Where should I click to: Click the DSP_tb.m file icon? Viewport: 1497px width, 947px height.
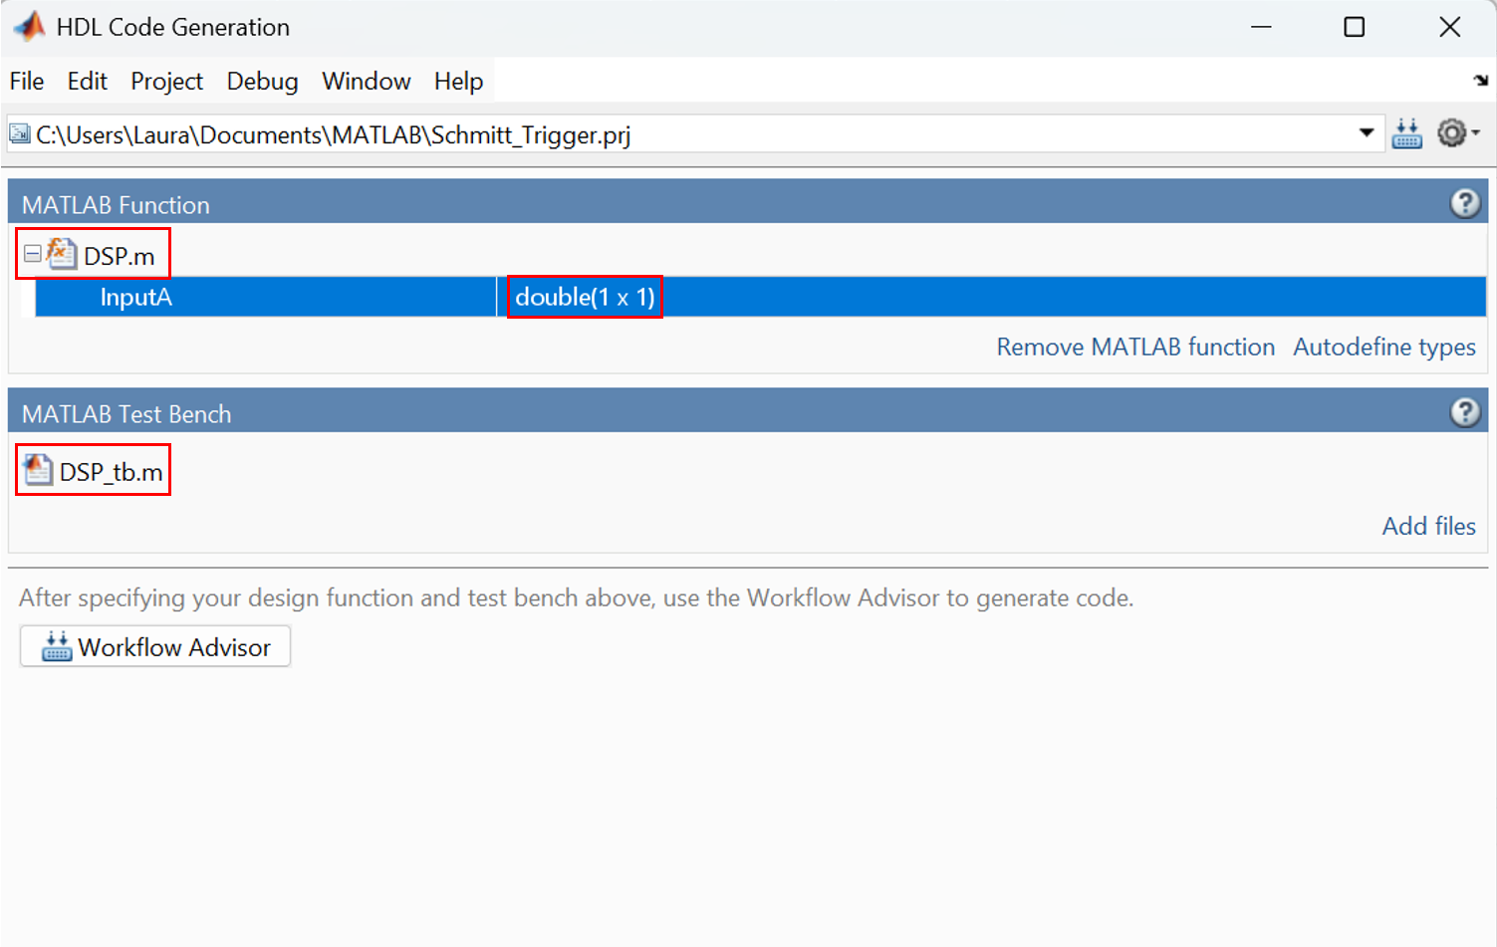click(x=37, y=470)
